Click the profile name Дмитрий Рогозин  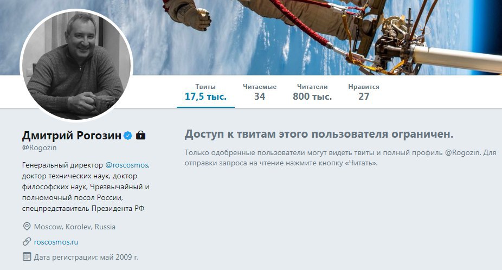pyautogui.click(x=72, y=136)
